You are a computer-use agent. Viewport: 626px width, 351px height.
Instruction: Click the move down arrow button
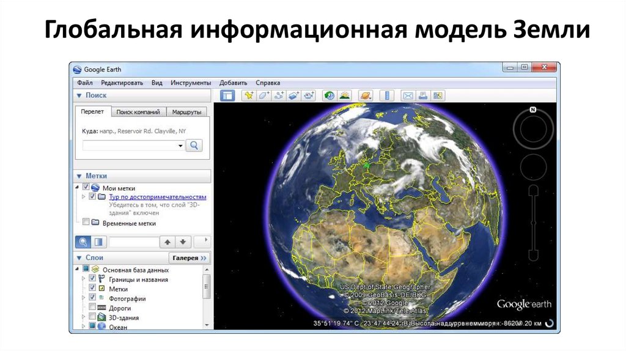[183, 242]
